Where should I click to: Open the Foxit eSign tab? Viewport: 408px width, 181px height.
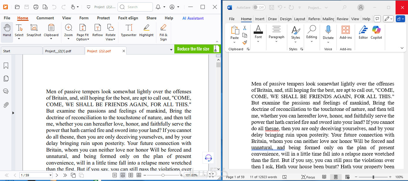pyautogui.click(x=128, y=18)
